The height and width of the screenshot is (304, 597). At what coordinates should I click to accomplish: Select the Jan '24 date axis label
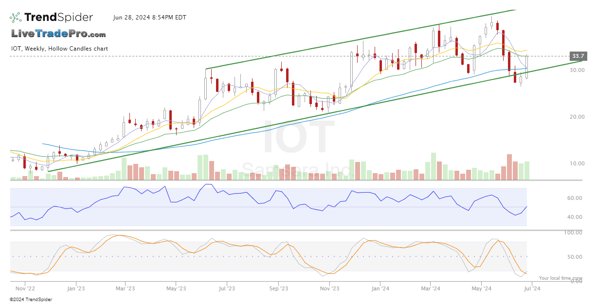380,288
